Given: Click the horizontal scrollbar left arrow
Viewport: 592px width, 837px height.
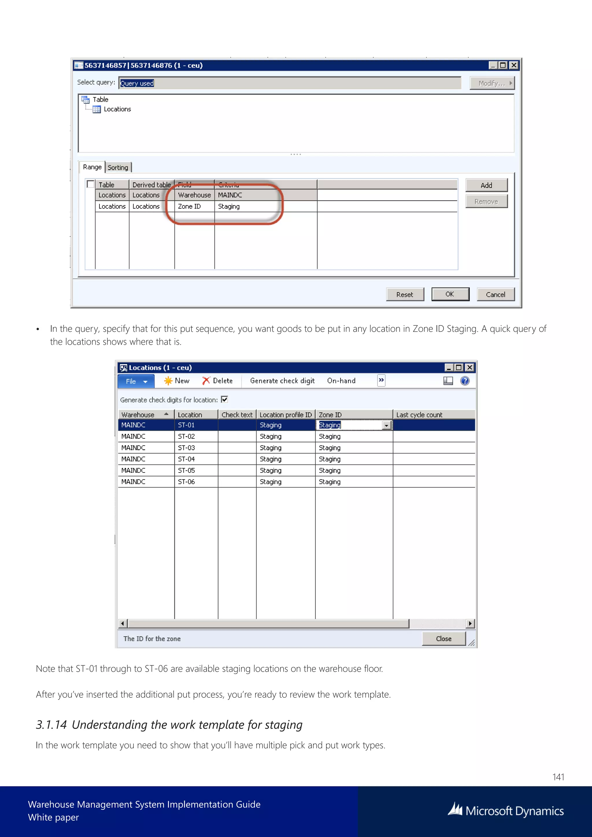Looking at the screenshot, I should click(123, 624).
